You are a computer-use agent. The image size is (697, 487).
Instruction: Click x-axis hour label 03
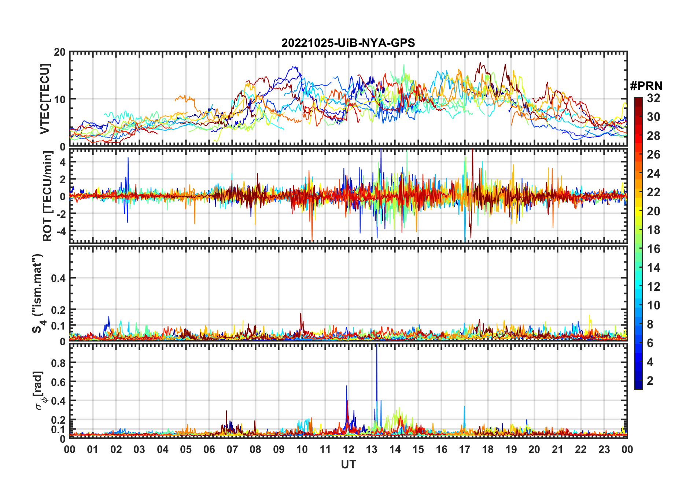point(139,449)
